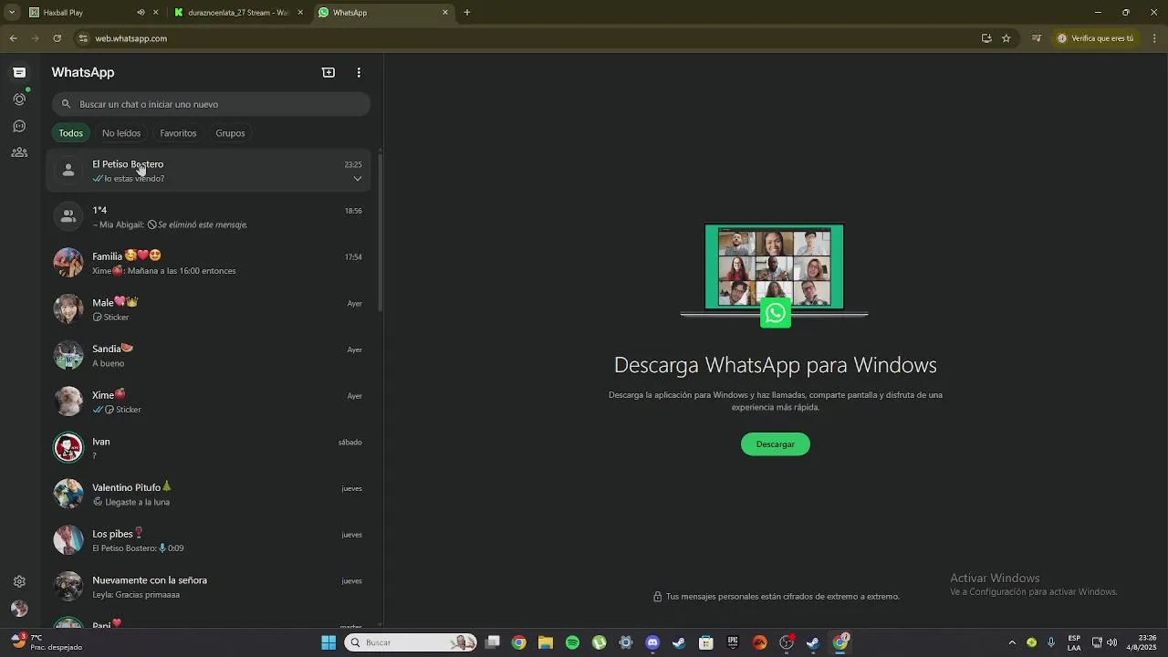Click the taskbar Buscar search box
This screenshot has height=657, width=1168.
tap(412, 642)
